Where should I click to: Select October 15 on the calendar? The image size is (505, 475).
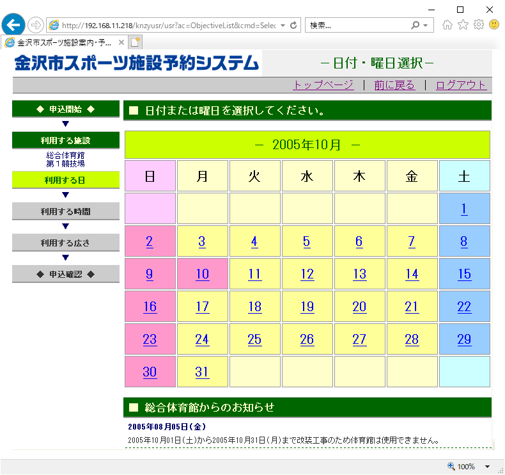click(x=465, y=274)
